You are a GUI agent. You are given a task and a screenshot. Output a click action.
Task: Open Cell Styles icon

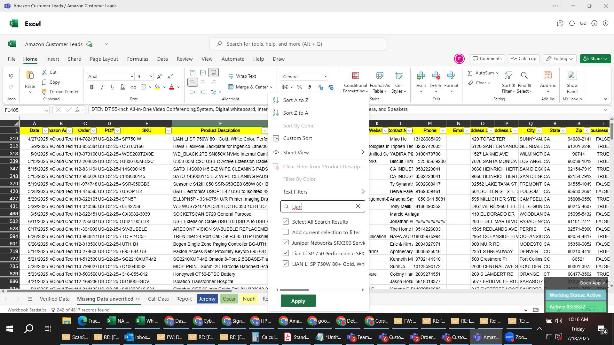pos(398,76)
